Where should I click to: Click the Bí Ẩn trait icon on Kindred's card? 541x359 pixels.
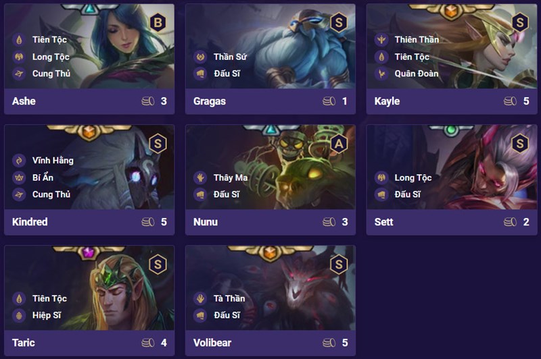20,177
